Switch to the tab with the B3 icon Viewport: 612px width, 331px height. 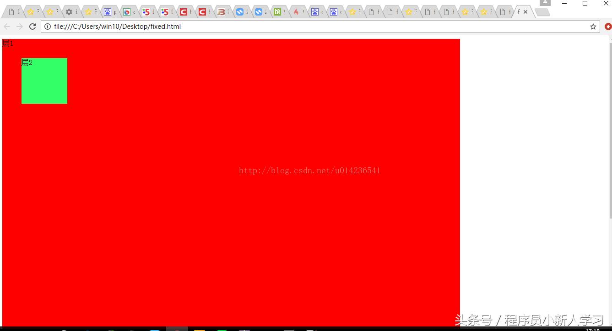(223, 12)
